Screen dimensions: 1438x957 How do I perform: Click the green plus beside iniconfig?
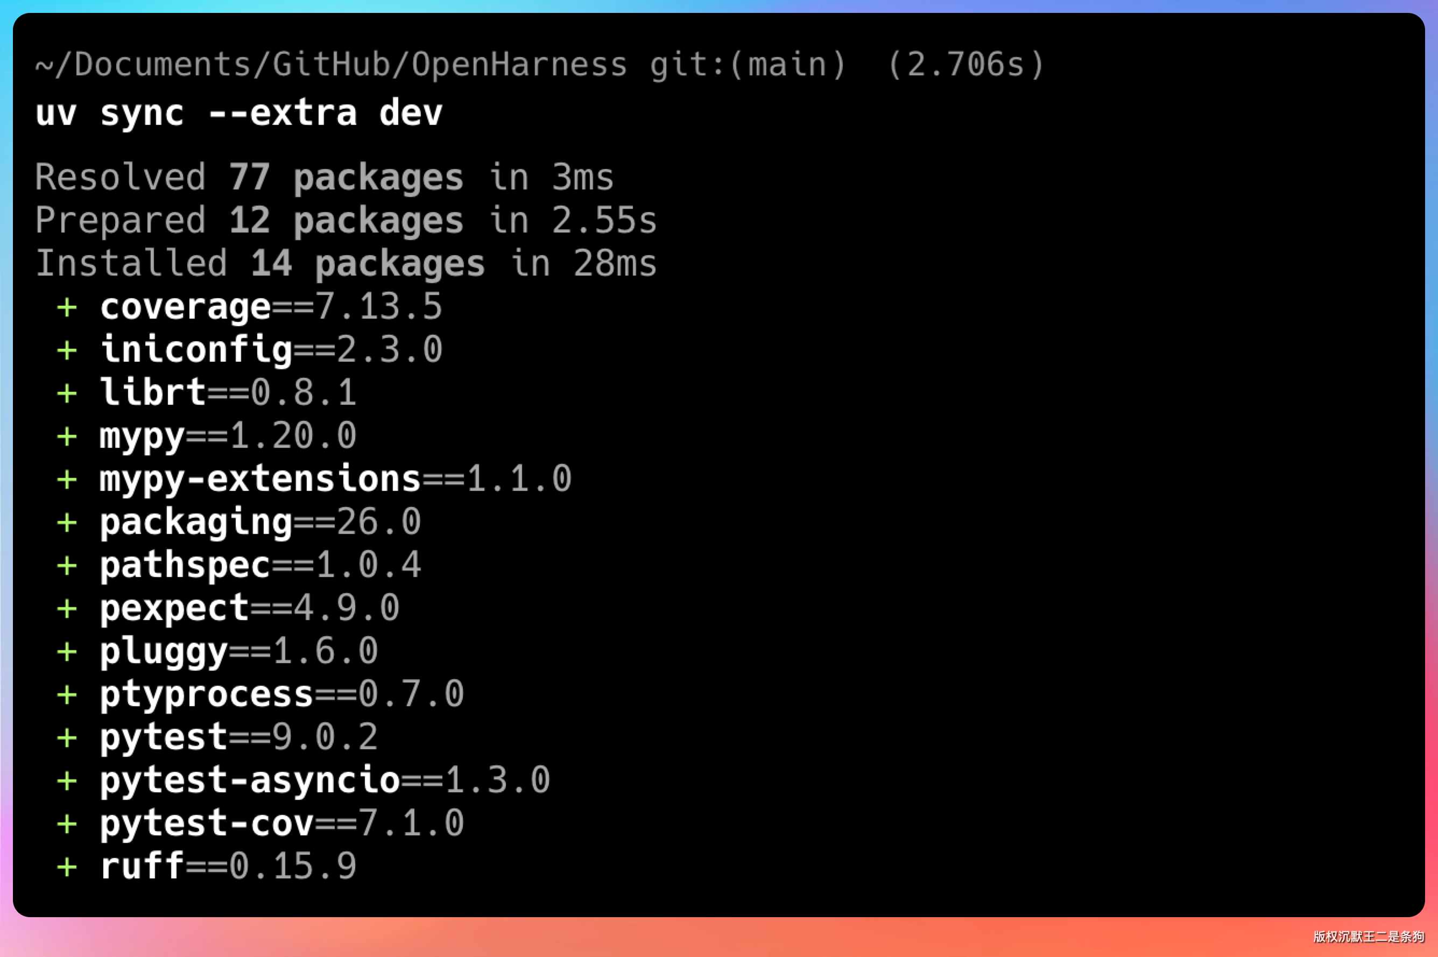coord(67,350)
